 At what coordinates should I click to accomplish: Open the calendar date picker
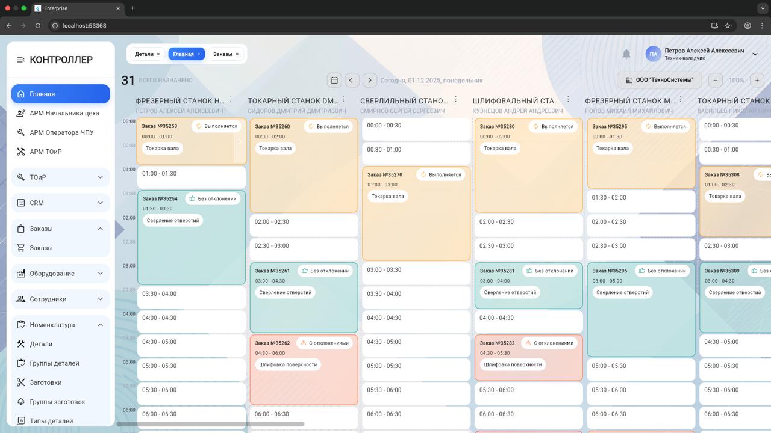pyautogui.click(x=334, y=80)
